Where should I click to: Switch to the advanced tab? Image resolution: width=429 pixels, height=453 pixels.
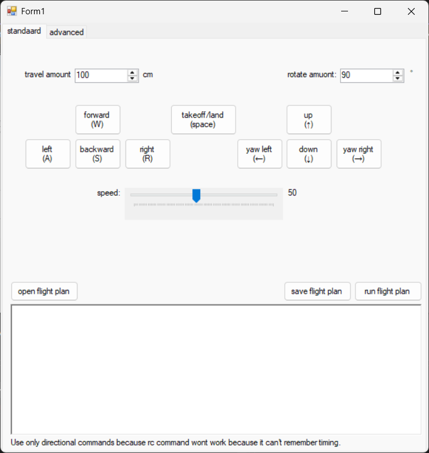click(66, 33)
